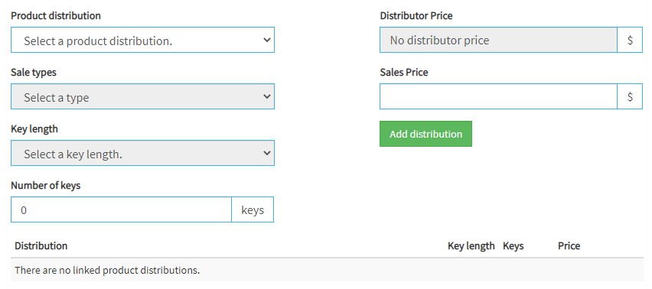652x289 pixels.
Task: Focus the Number of keys field
Action: click(x=121, y=209)
